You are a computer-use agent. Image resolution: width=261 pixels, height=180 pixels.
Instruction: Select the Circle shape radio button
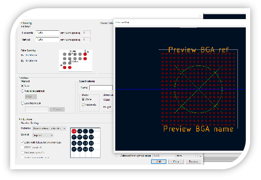83,99
